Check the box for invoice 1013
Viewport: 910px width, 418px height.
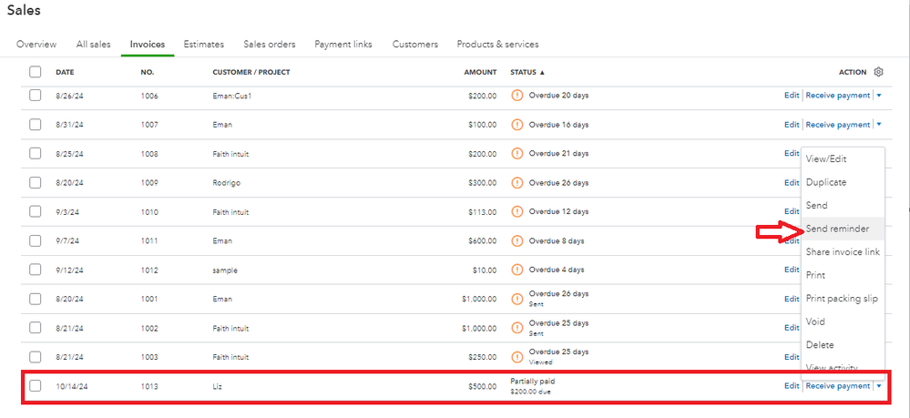35,386
